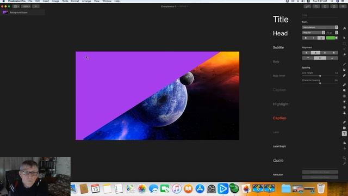
Task: Click the Character Spacing slider handle
Action: point(320,83)
